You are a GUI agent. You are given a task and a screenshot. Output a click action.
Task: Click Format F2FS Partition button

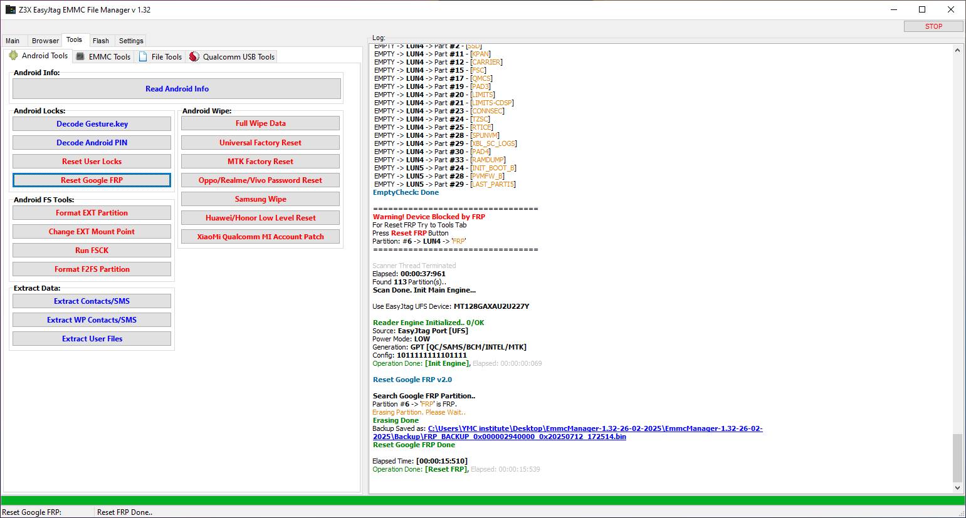(92, 269)
